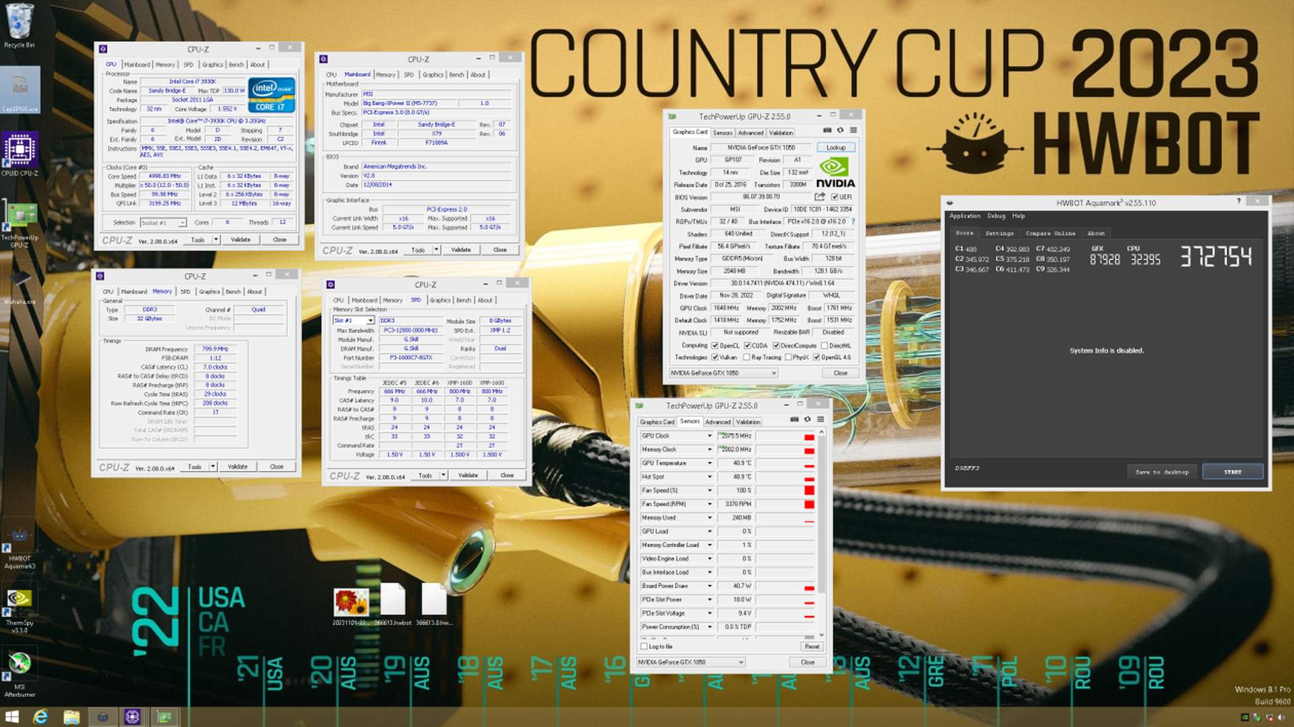Screen dimensions: 1294x727
Task: Expand the GPU Clock sensor dropdown
Action: coord(710,437)
